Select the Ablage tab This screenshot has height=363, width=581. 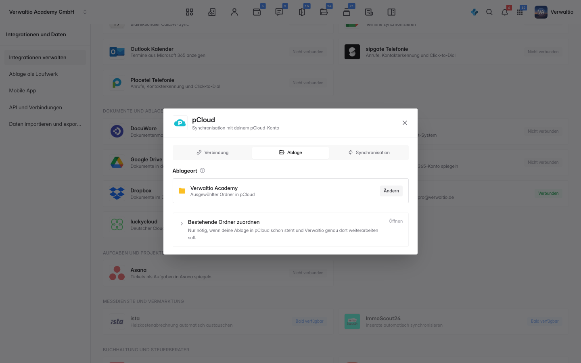click(x=290, y=152)
